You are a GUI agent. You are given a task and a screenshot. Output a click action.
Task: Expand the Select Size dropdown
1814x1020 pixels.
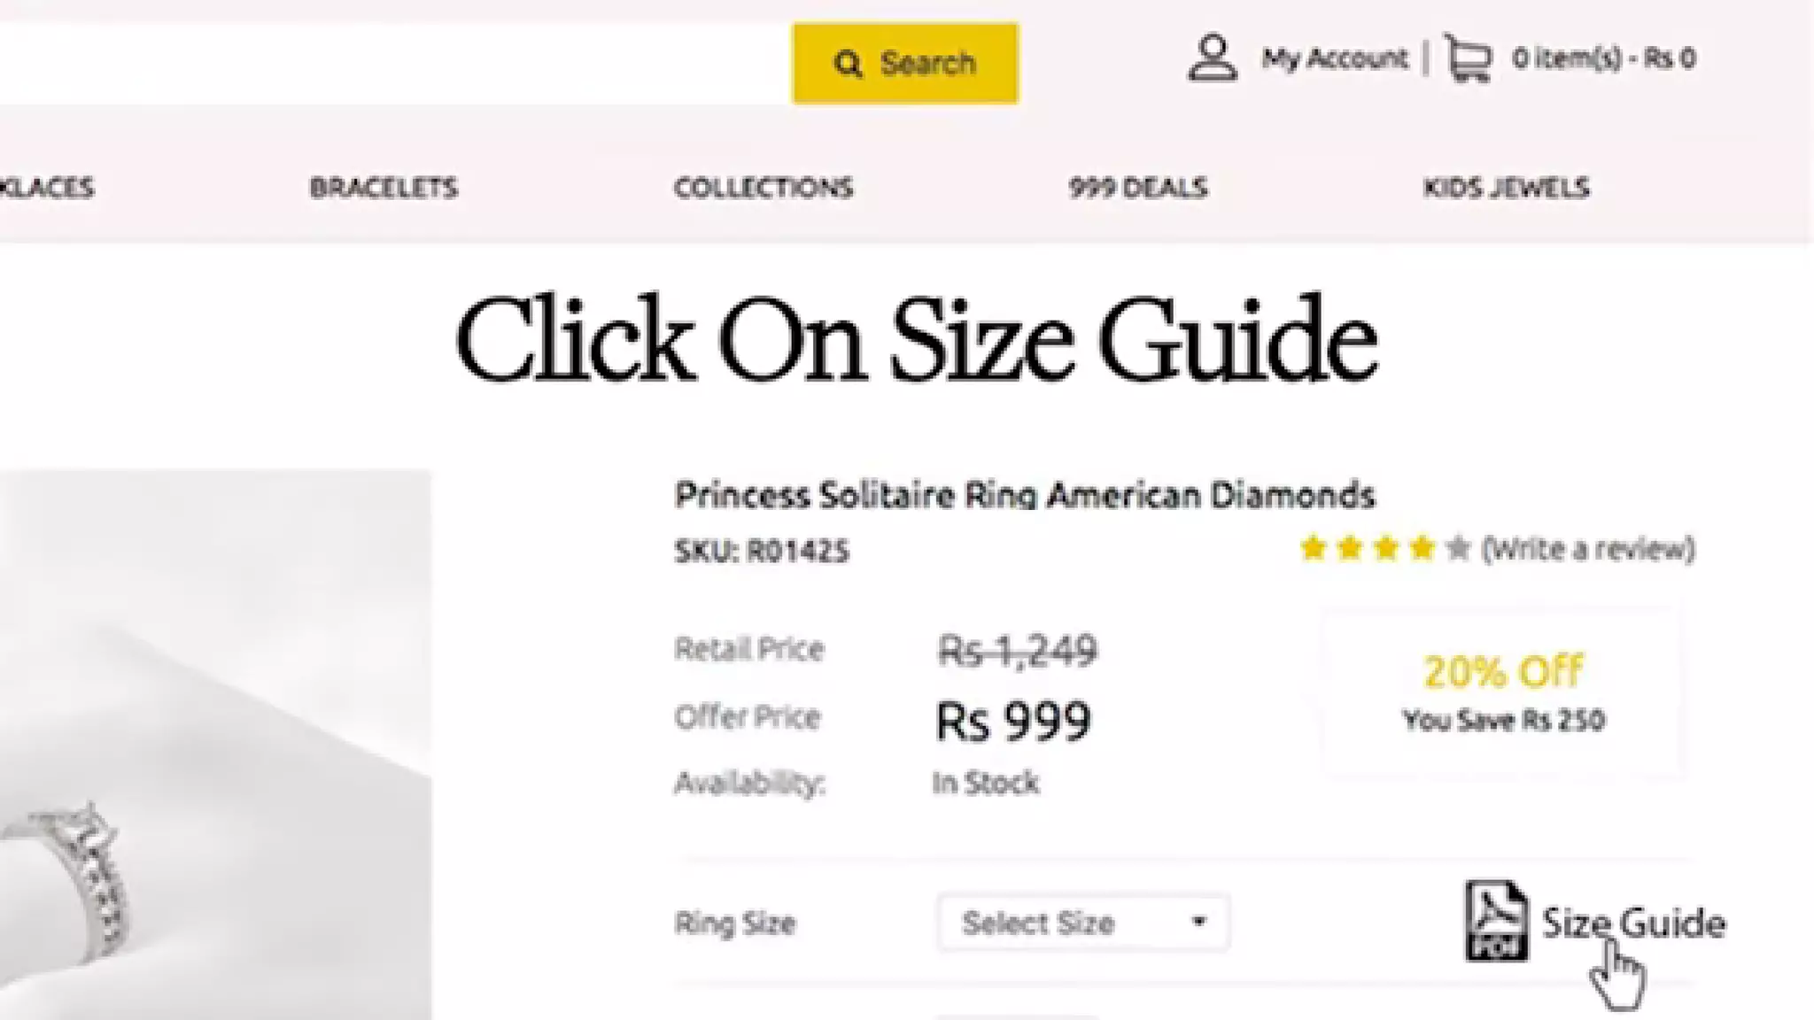tap(1082, 923)
